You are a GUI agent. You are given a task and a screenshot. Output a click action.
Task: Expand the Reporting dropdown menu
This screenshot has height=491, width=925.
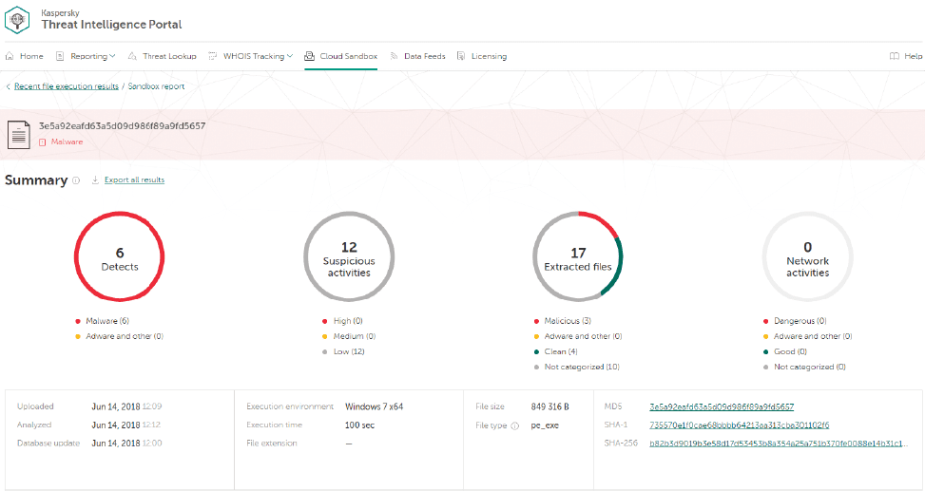[92, 56]
